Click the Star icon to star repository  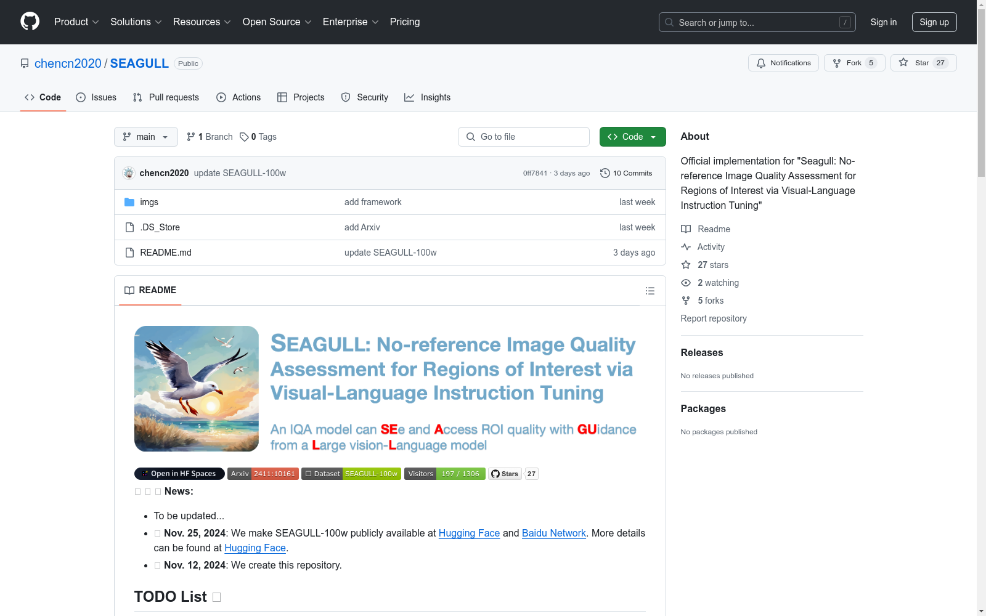[903, 62]
